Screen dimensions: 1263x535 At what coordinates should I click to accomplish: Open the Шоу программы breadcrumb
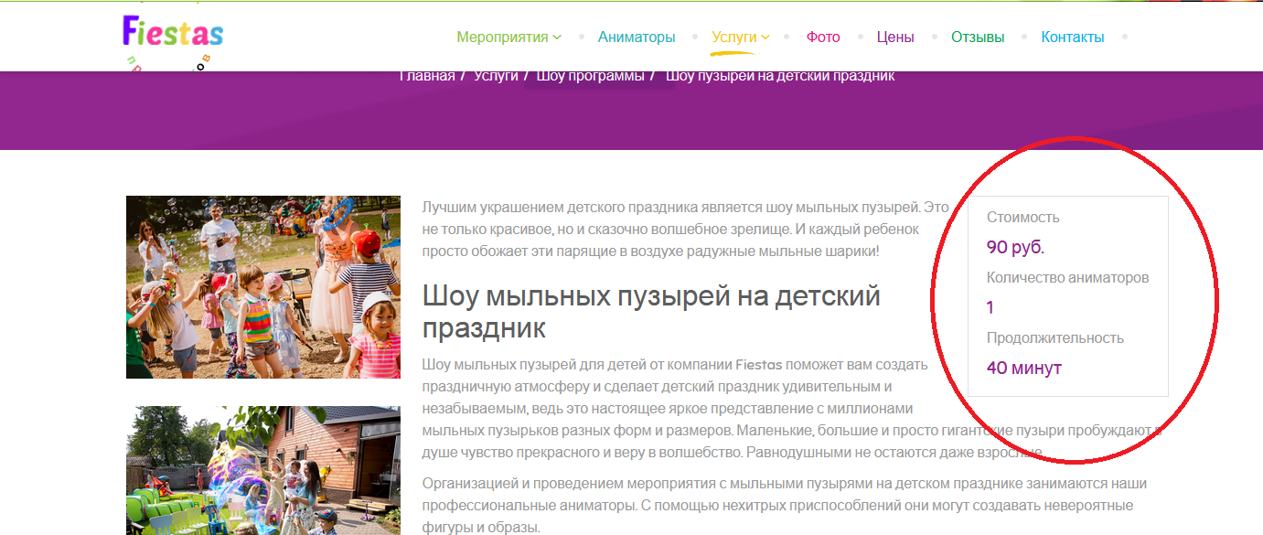click(591, 76)
